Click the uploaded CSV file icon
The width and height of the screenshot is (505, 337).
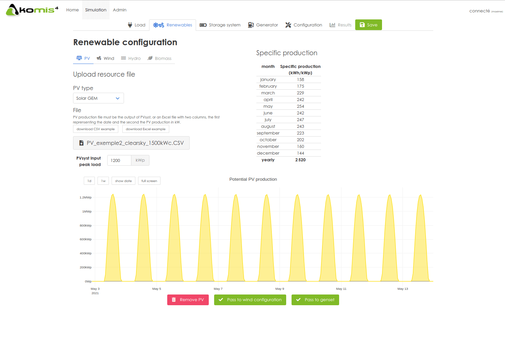pos(81,143)
